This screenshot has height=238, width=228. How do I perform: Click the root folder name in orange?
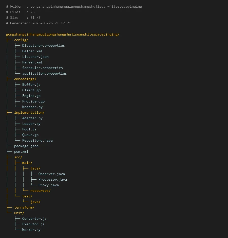click(63, 34)
